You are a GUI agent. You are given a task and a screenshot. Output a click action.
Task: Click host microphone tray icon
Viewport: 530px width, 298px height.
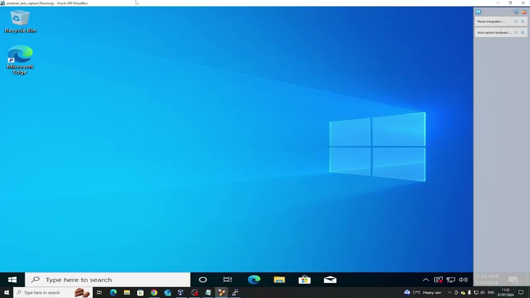point(470,293)
